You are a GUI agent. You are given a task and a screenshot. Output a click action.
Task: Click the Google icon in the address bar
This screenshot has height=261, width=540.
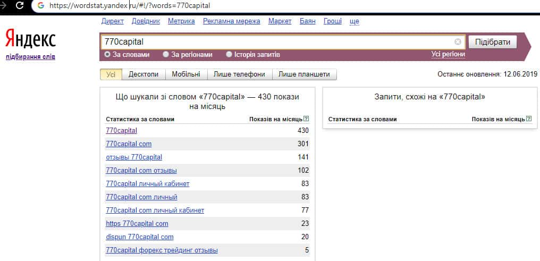tap(40, 5)
